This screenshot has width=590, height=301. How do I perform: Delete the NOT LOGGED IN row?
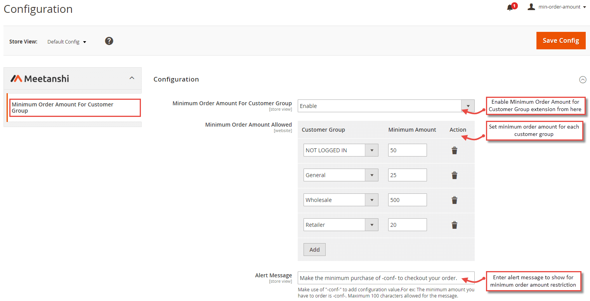(454, 151)
